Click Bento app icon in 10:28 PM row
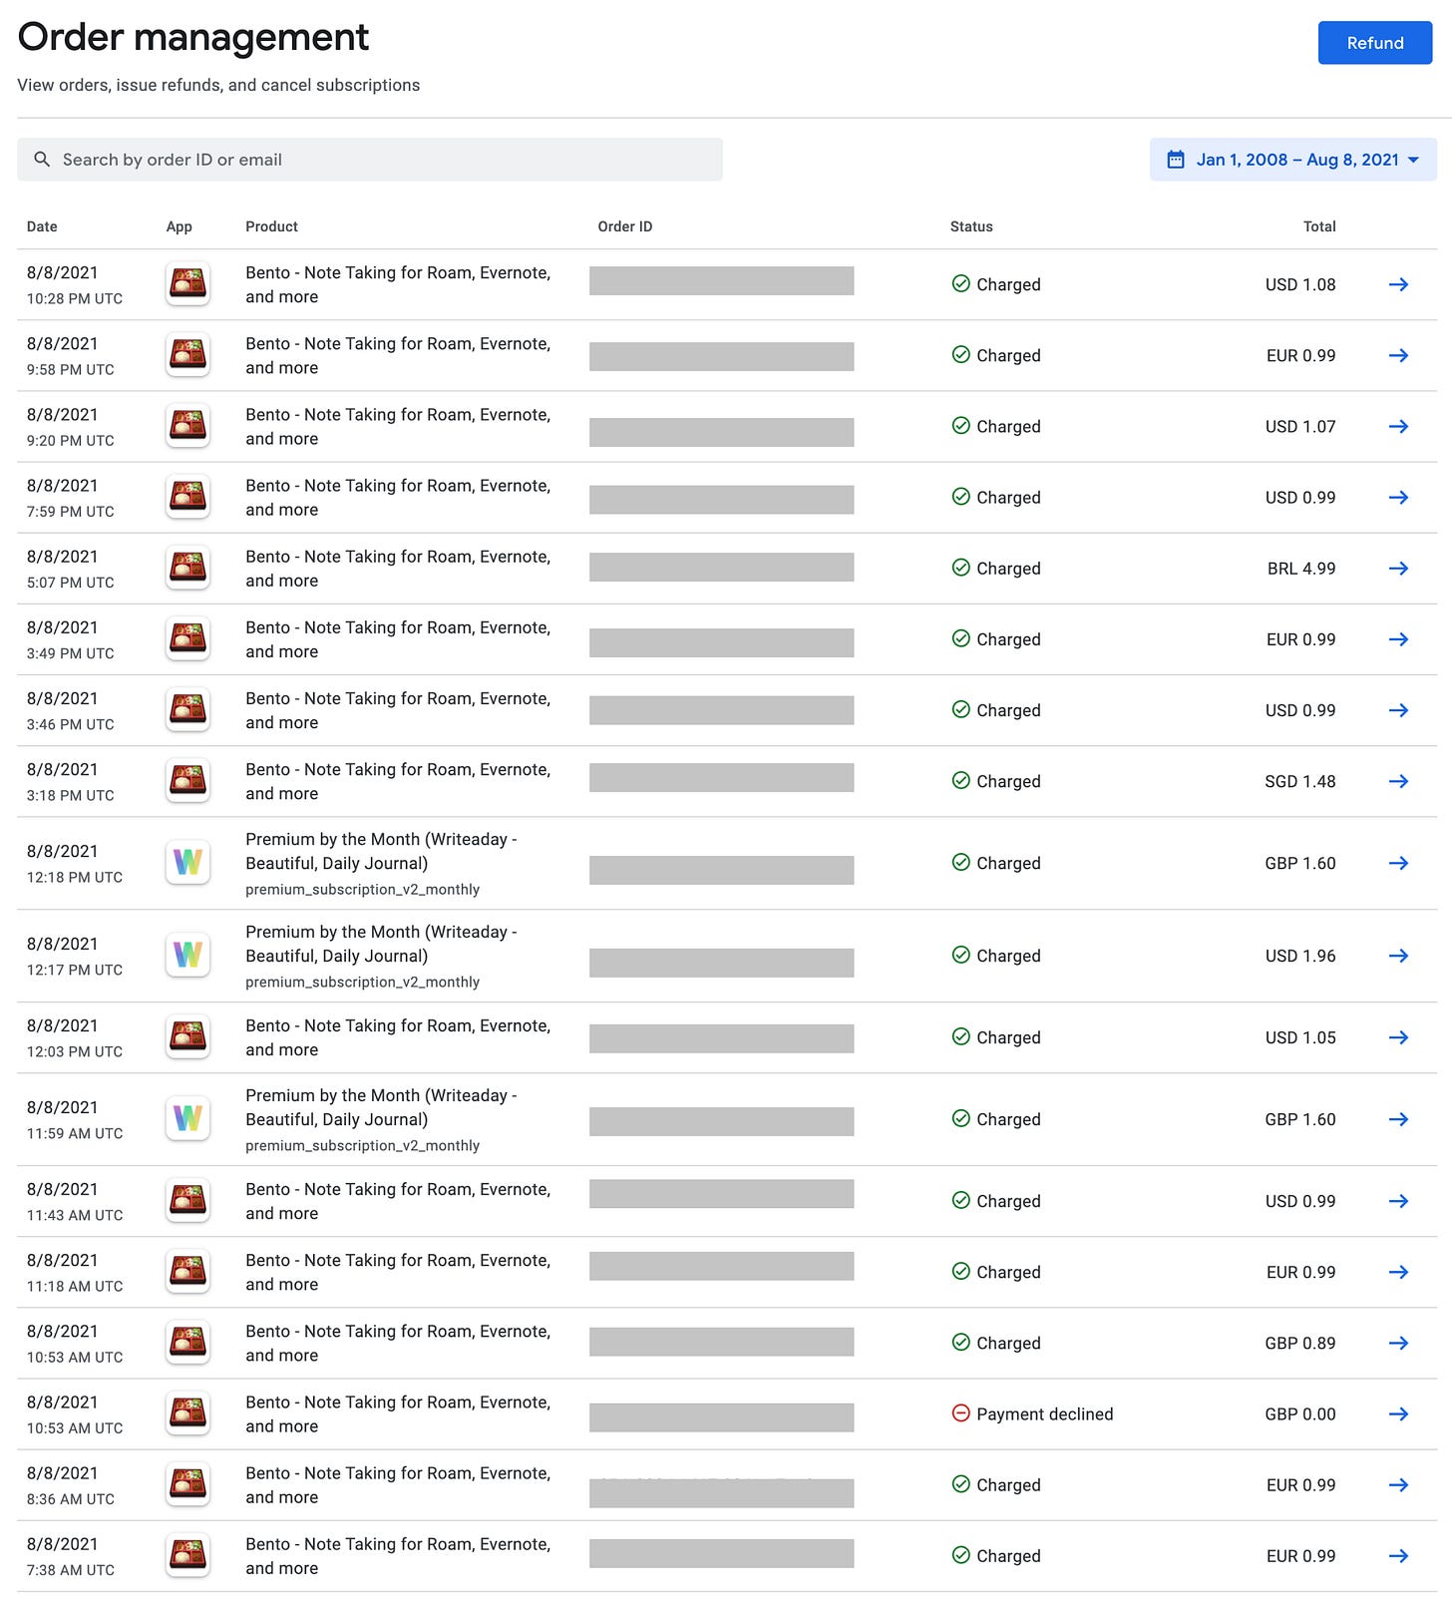 click(x=187, y=284)
